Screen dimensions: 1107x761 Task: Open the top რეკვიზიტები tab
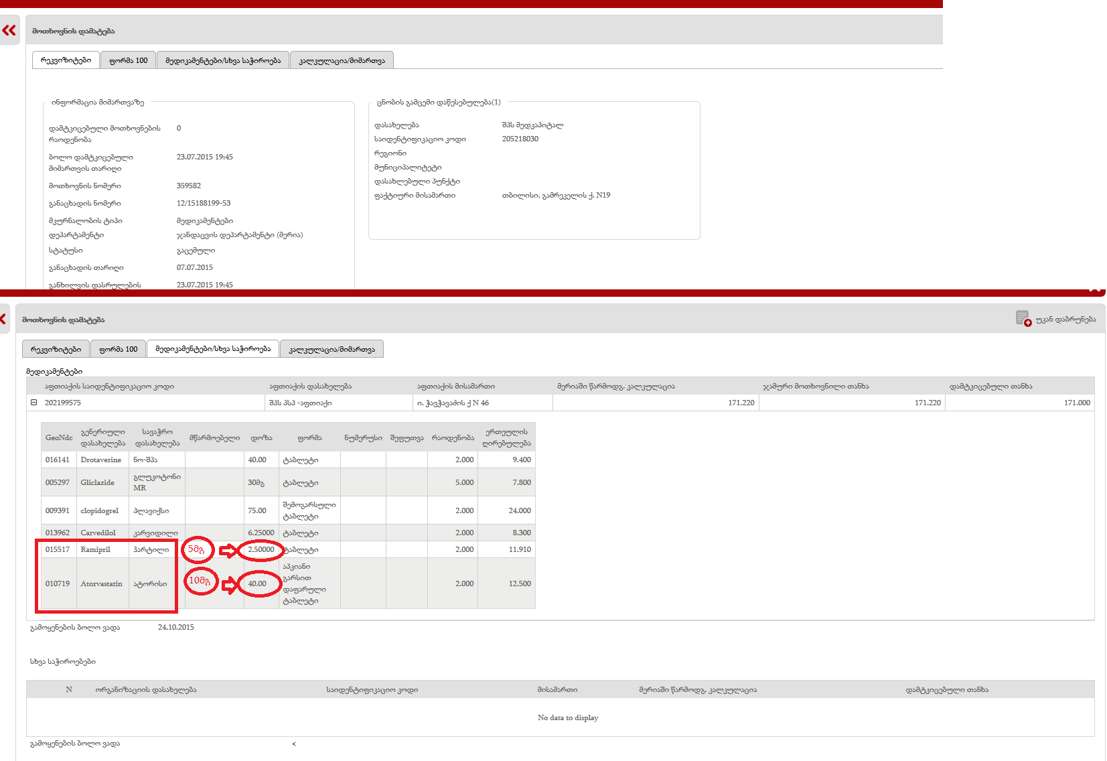[x=66, y=60]
